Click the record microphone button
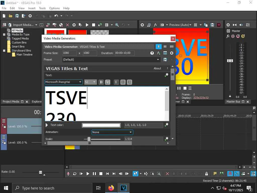 68,174
